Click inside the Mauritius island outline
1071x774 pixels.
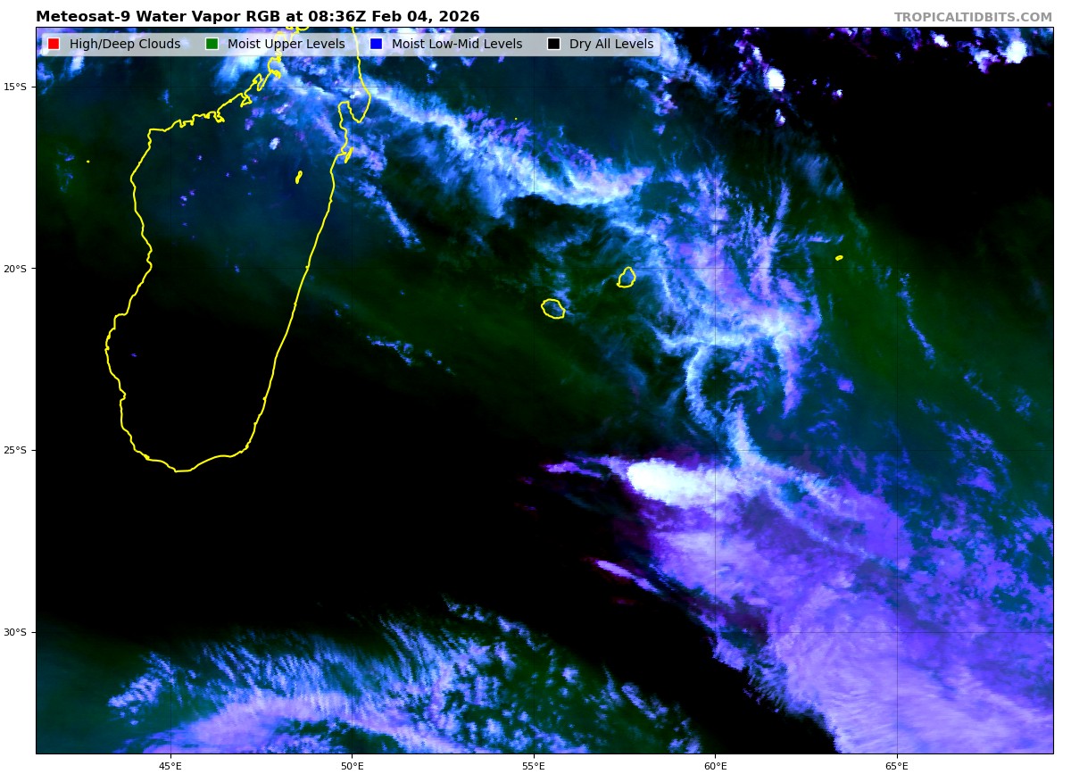(x=627, y=278)
